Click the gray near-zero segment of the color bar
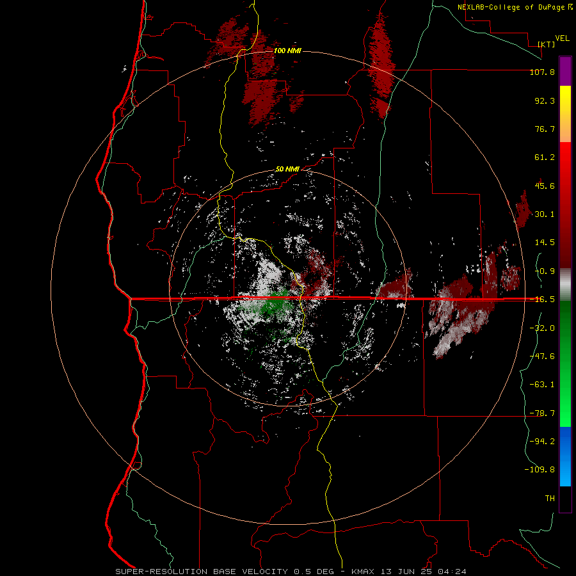The image size is (576, 576). coord(565,285)
